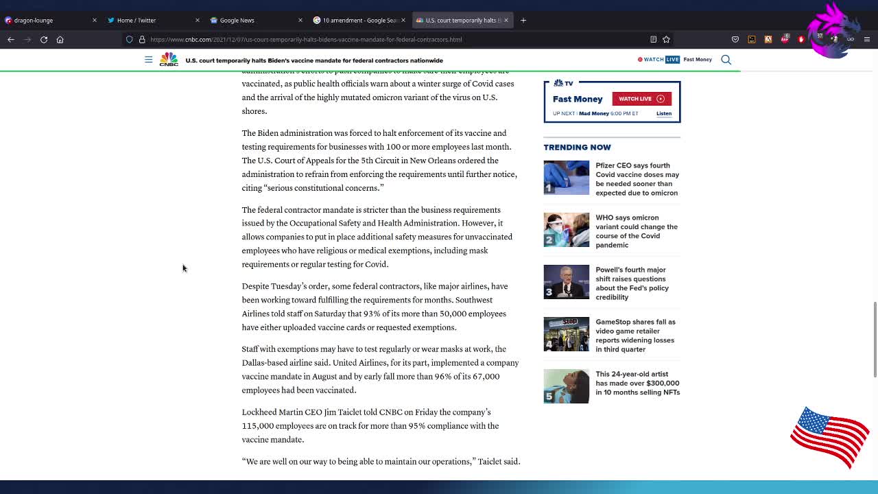Open the terminal-style extension icon
The width and height of the screenshot is (878, 494).
[x=752, y=39]
